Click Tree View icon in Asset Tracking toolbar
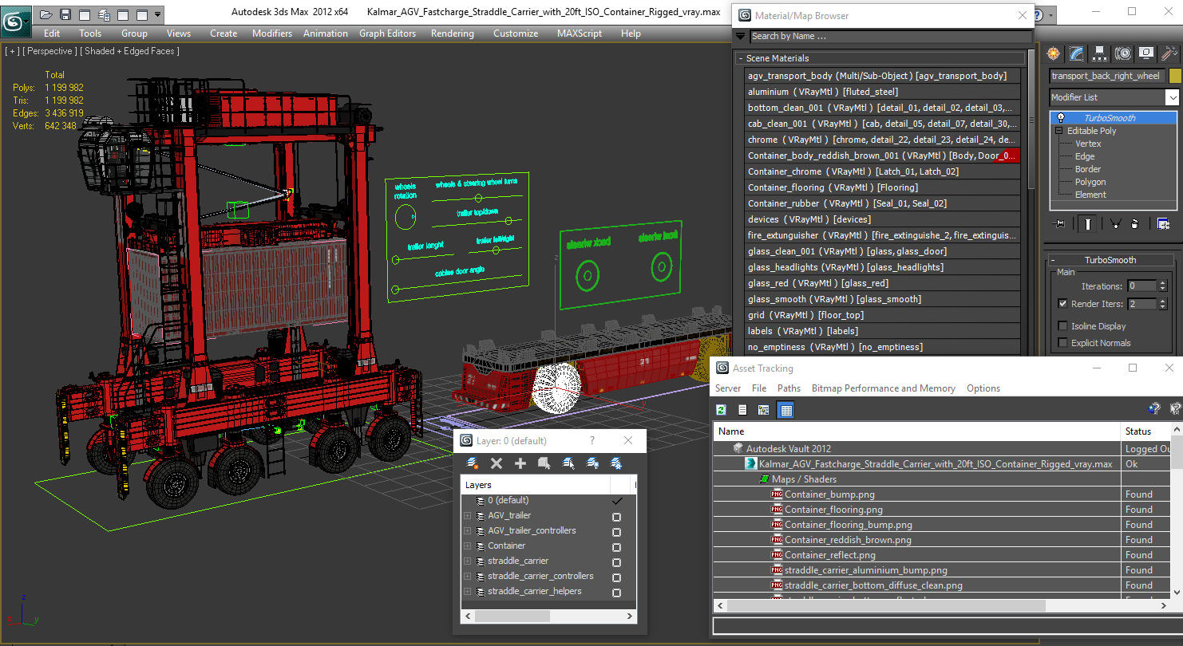 [763, 410]
